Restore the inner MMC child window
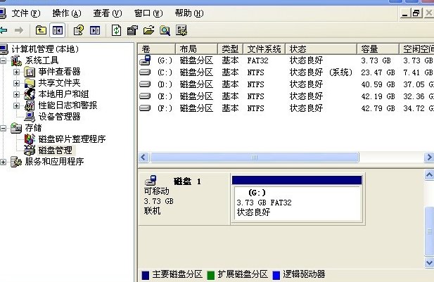The width and height of the screenshot is (434, 282). pos(416,13)
